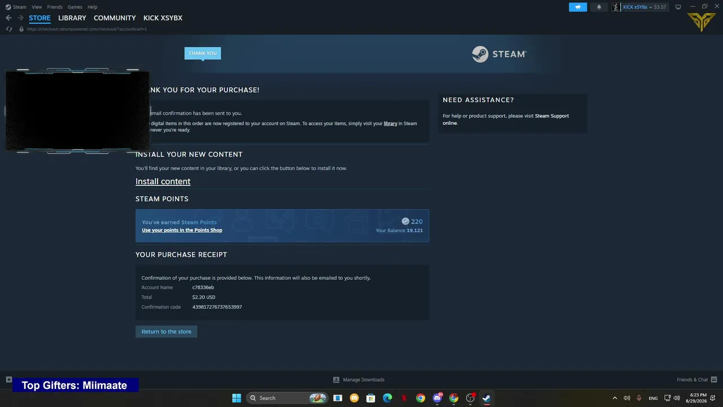Launch Microsoft Edge from the taskbar
Screen dimensions: 723x407
tap(387, 398)
